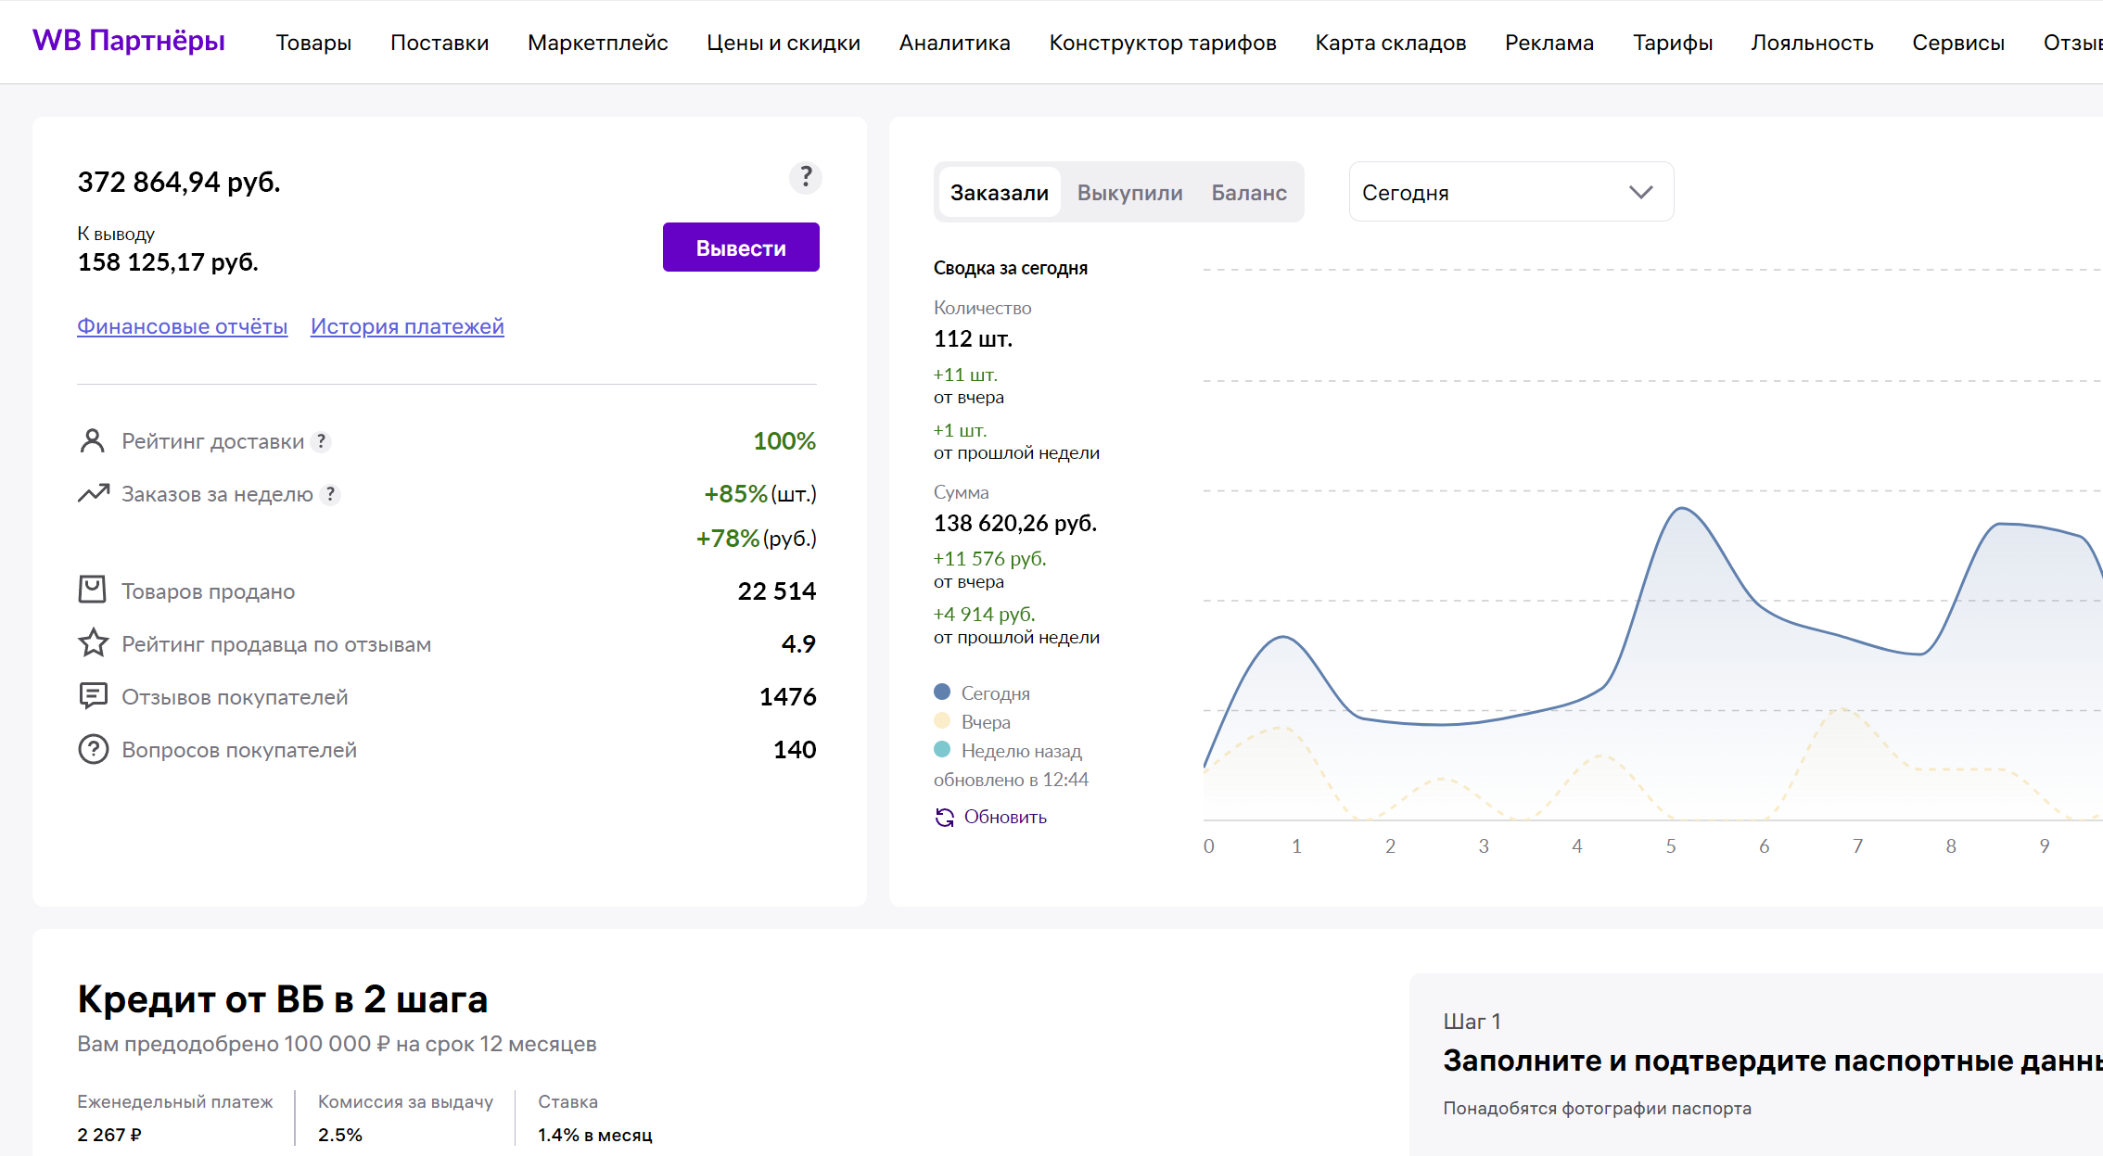2103x1156 pixels.
Task: Click the purple Вывести button
Action: pos(741,248)
